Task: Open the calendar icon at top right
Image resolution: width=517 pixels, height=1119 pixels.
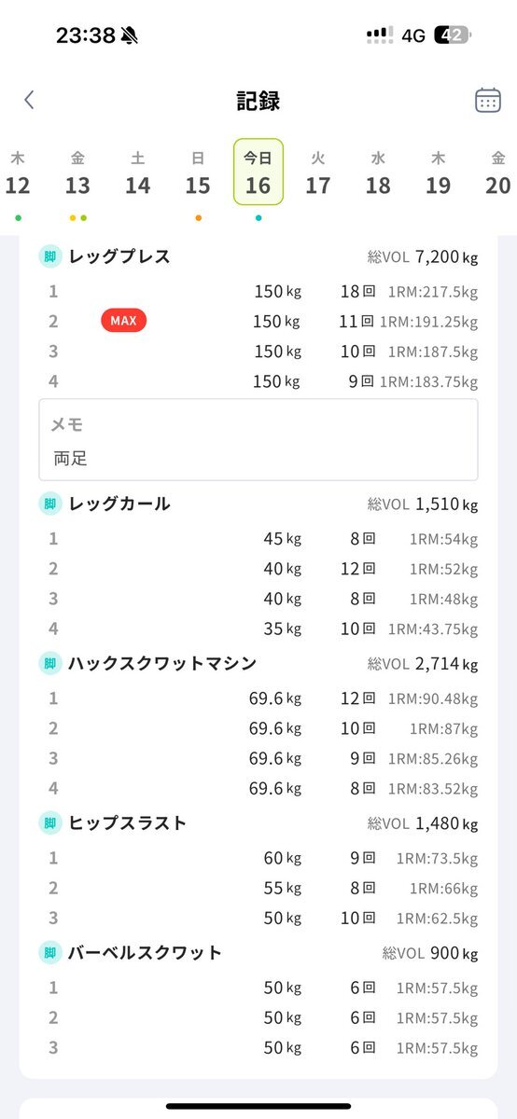Action: pos(487,100)
